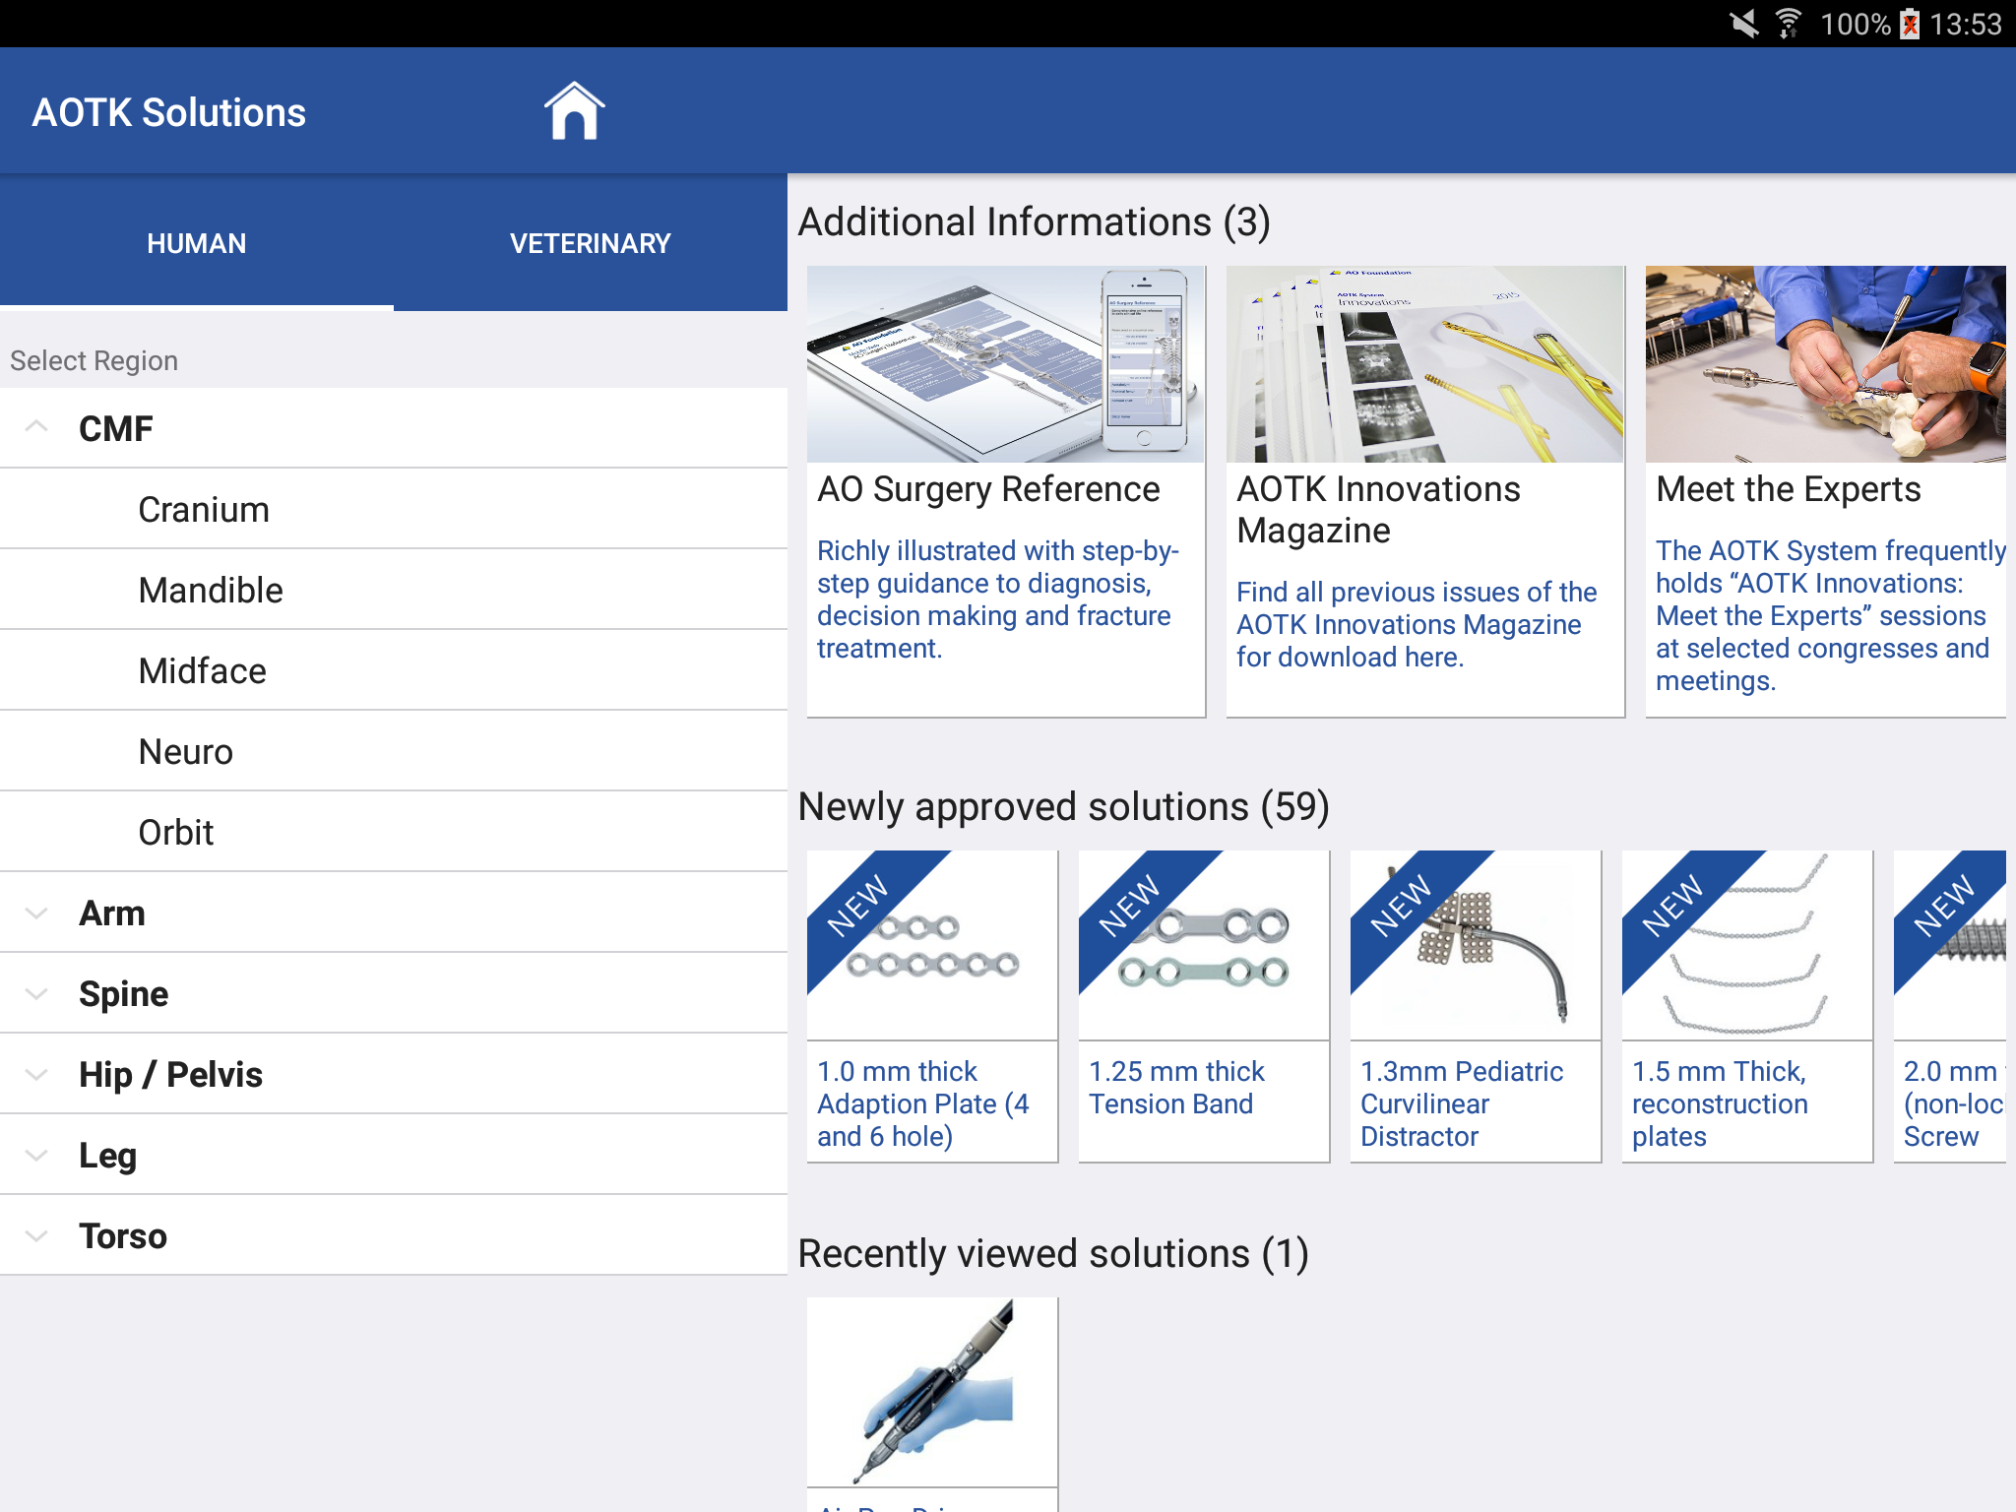Open 1.3mm Pediatric Curvilinear Distractor thumbnail
This screenshot has height=1512, width=2016.
1476,945
